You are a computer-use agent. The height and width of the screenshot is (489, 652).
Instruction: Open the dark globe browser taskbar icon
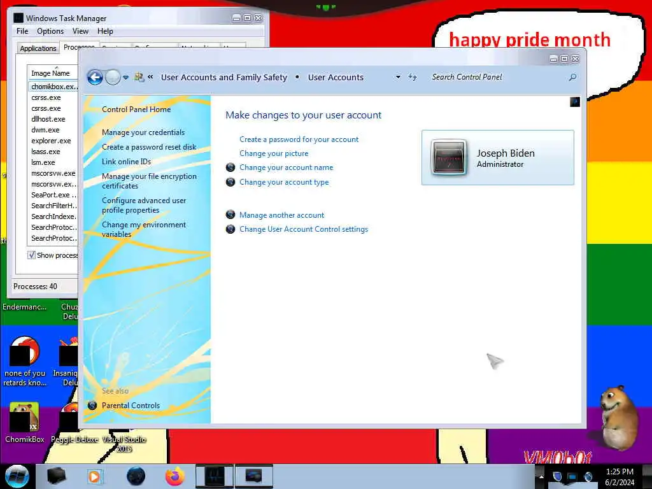pos(136,476)
